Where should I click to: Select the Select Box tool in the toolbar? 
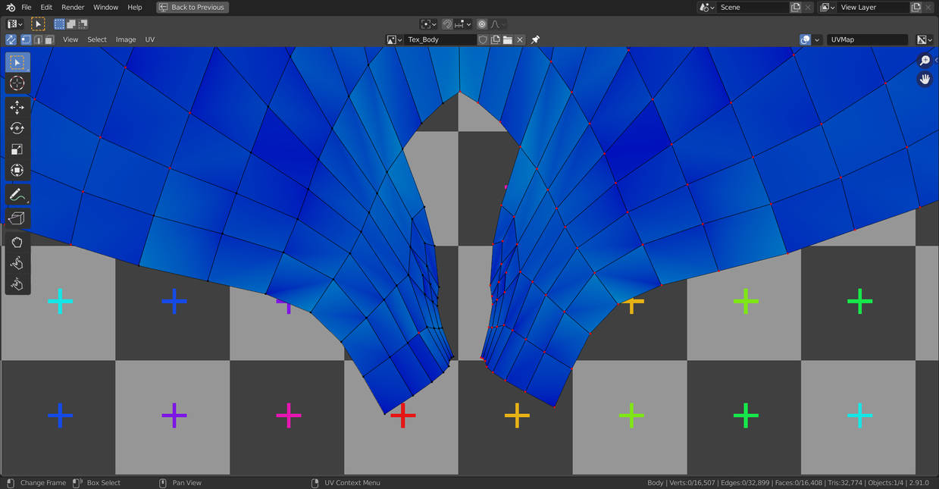[x=17, y=62]
